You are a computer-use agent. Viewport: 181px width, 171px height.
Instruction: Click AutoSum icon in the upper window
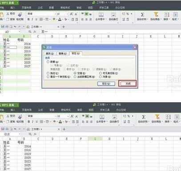(142, 15)
